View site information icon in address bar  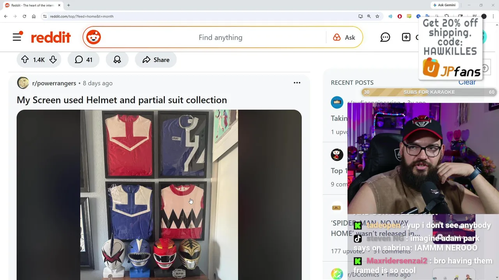pos(45,16)
